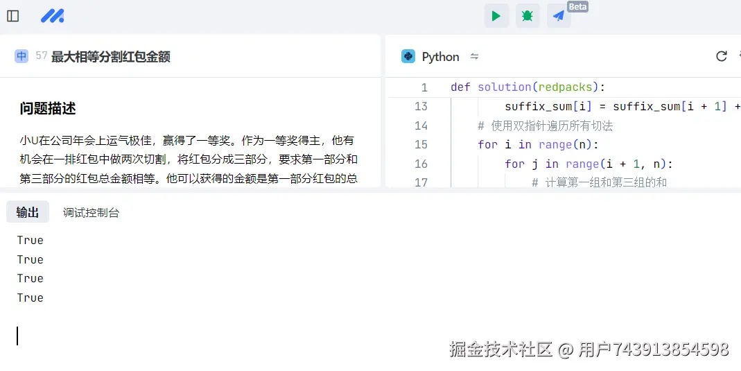Image resolution: width=741 pixels, height=371 pixels.
Task: Click the third True output line
Action: pos(30,278)
